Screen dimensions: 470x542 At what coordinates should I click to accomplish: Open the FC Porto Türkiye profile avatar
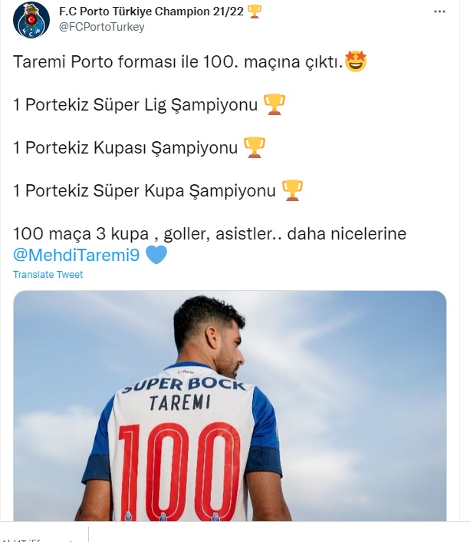[31, 20]
